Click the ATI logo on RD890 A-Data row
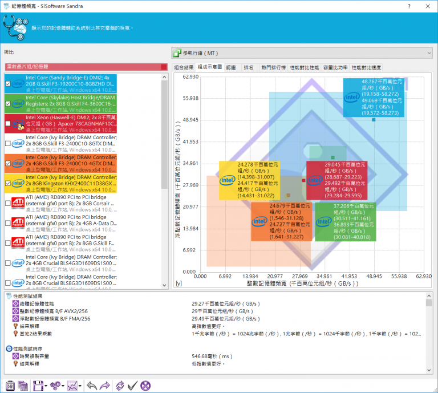The image size is (438, 393). coord(18,223)
